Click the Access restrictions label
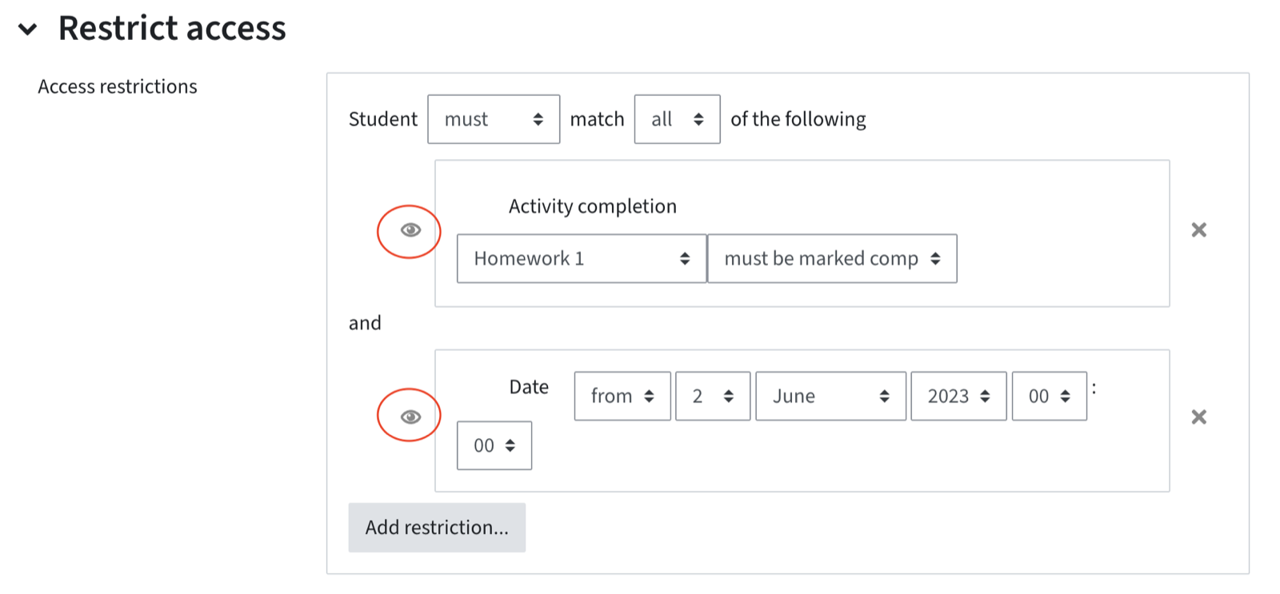This screenshot has height=594, width=1280. (118, 86)
